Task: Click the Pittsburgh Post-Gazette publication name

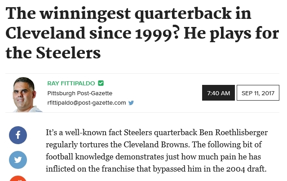Action: click(x=80, y=93)
